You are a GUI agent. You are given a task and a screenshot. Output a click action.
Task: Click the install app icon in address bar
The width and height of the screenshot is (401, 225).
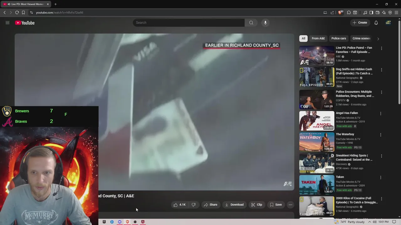[325, 12]
